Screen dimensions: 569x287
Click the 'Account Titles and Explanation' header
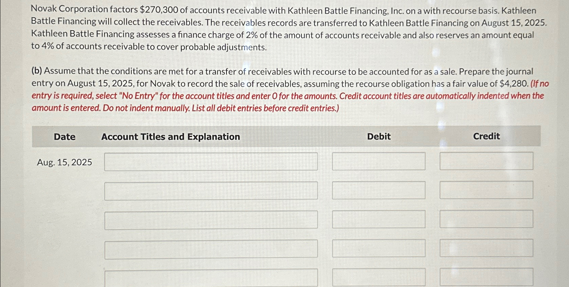coord(171,137)
